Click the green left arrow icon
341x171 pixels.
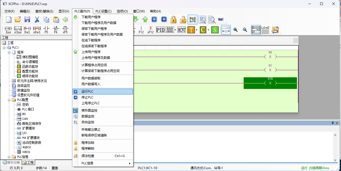pos(65,19)
